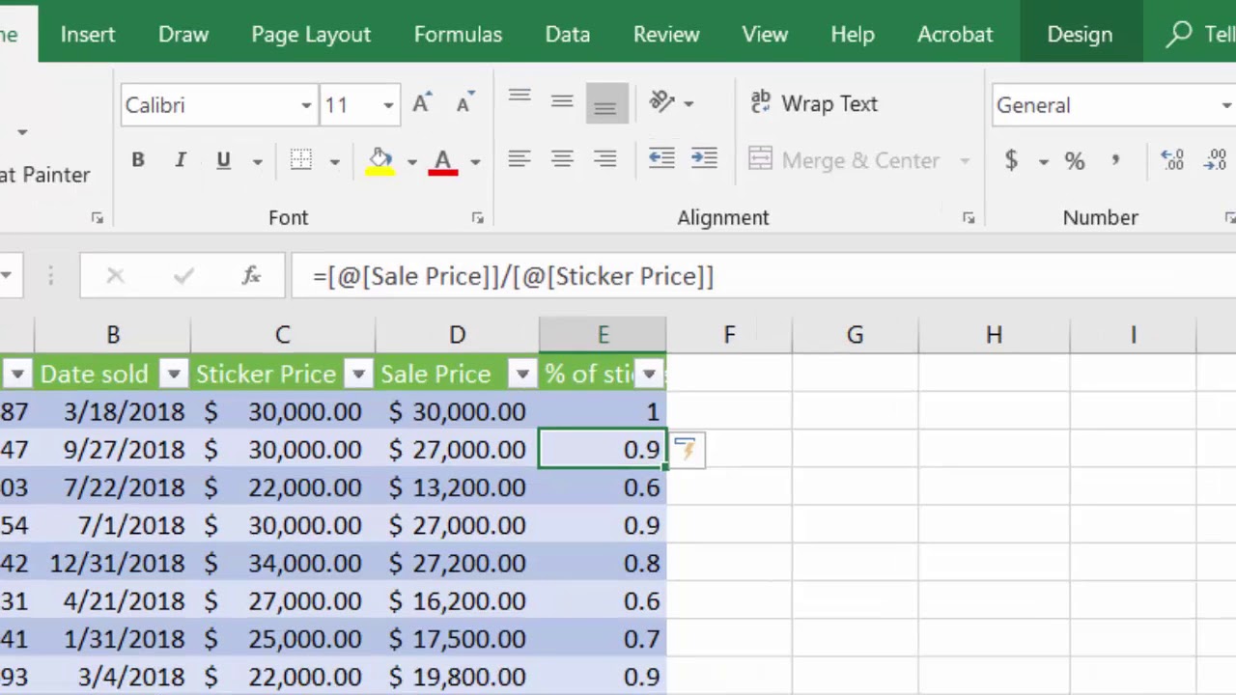Enable Wrap Text
Image resolution: width=1236 pixels, height=695 pixels.
[814, 103]
